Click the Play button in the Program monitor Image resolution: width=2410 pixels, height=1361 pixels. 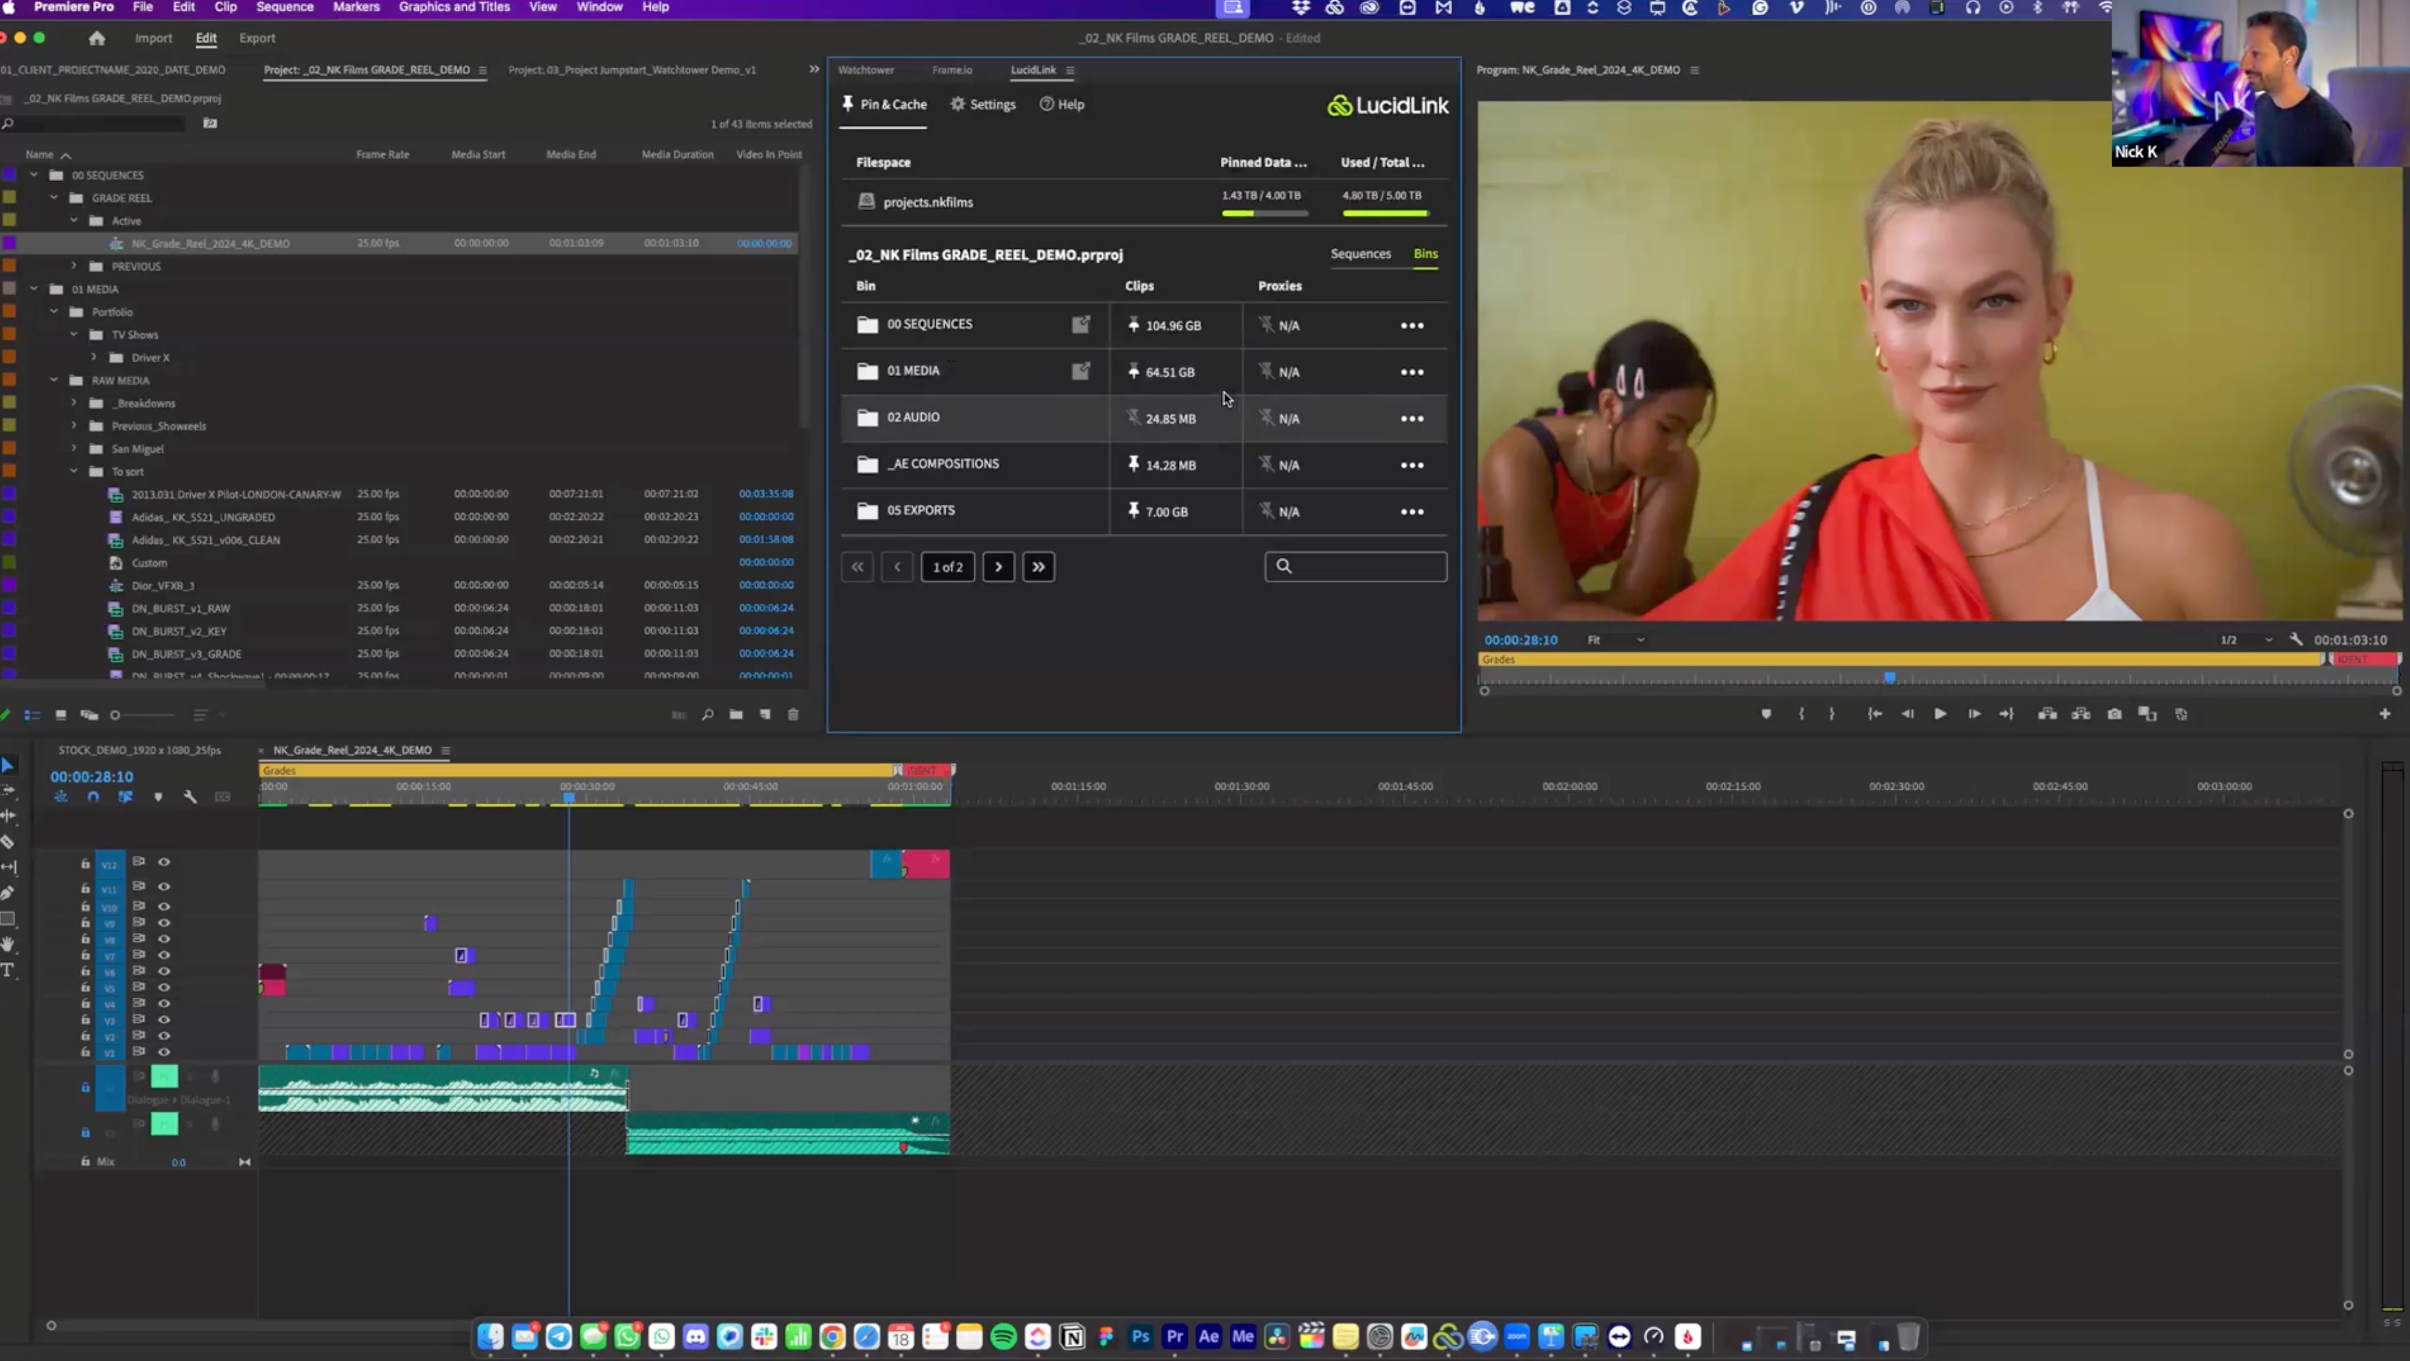coord(1939,714)
